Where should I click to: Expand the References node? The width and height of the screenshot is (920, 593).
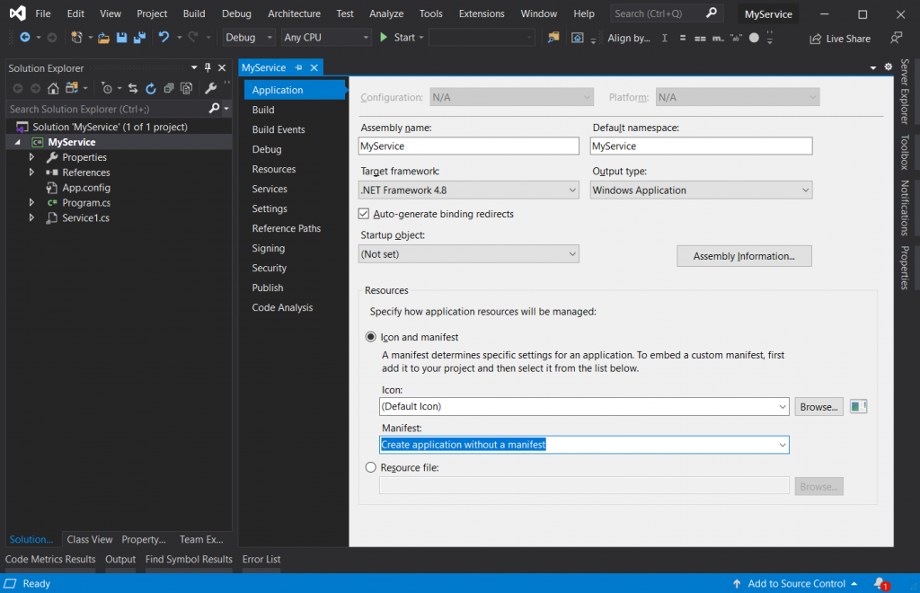(31, 173)
